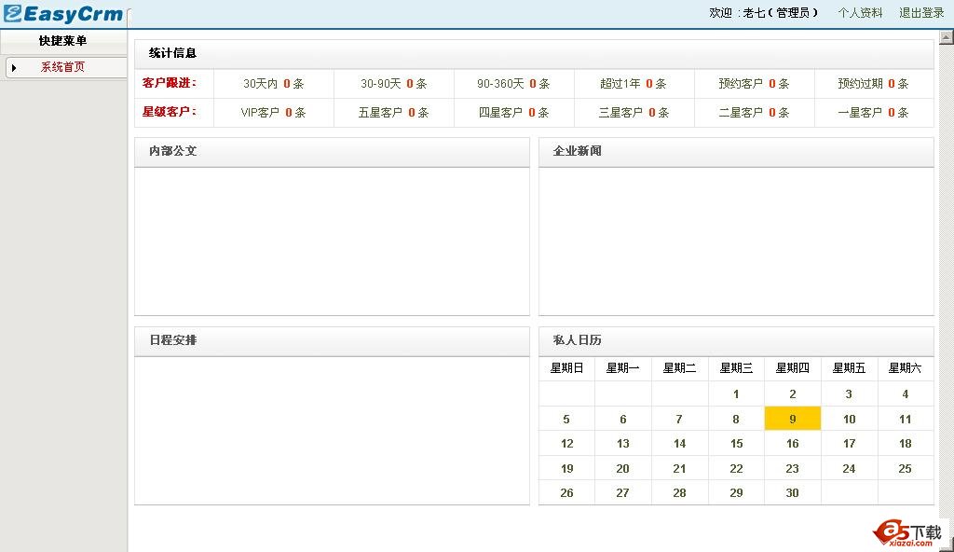Click the yellow highlighted calendar cell
Viewport: 954px width, 552px height.
pyautogui.click(x=792, y=419)
